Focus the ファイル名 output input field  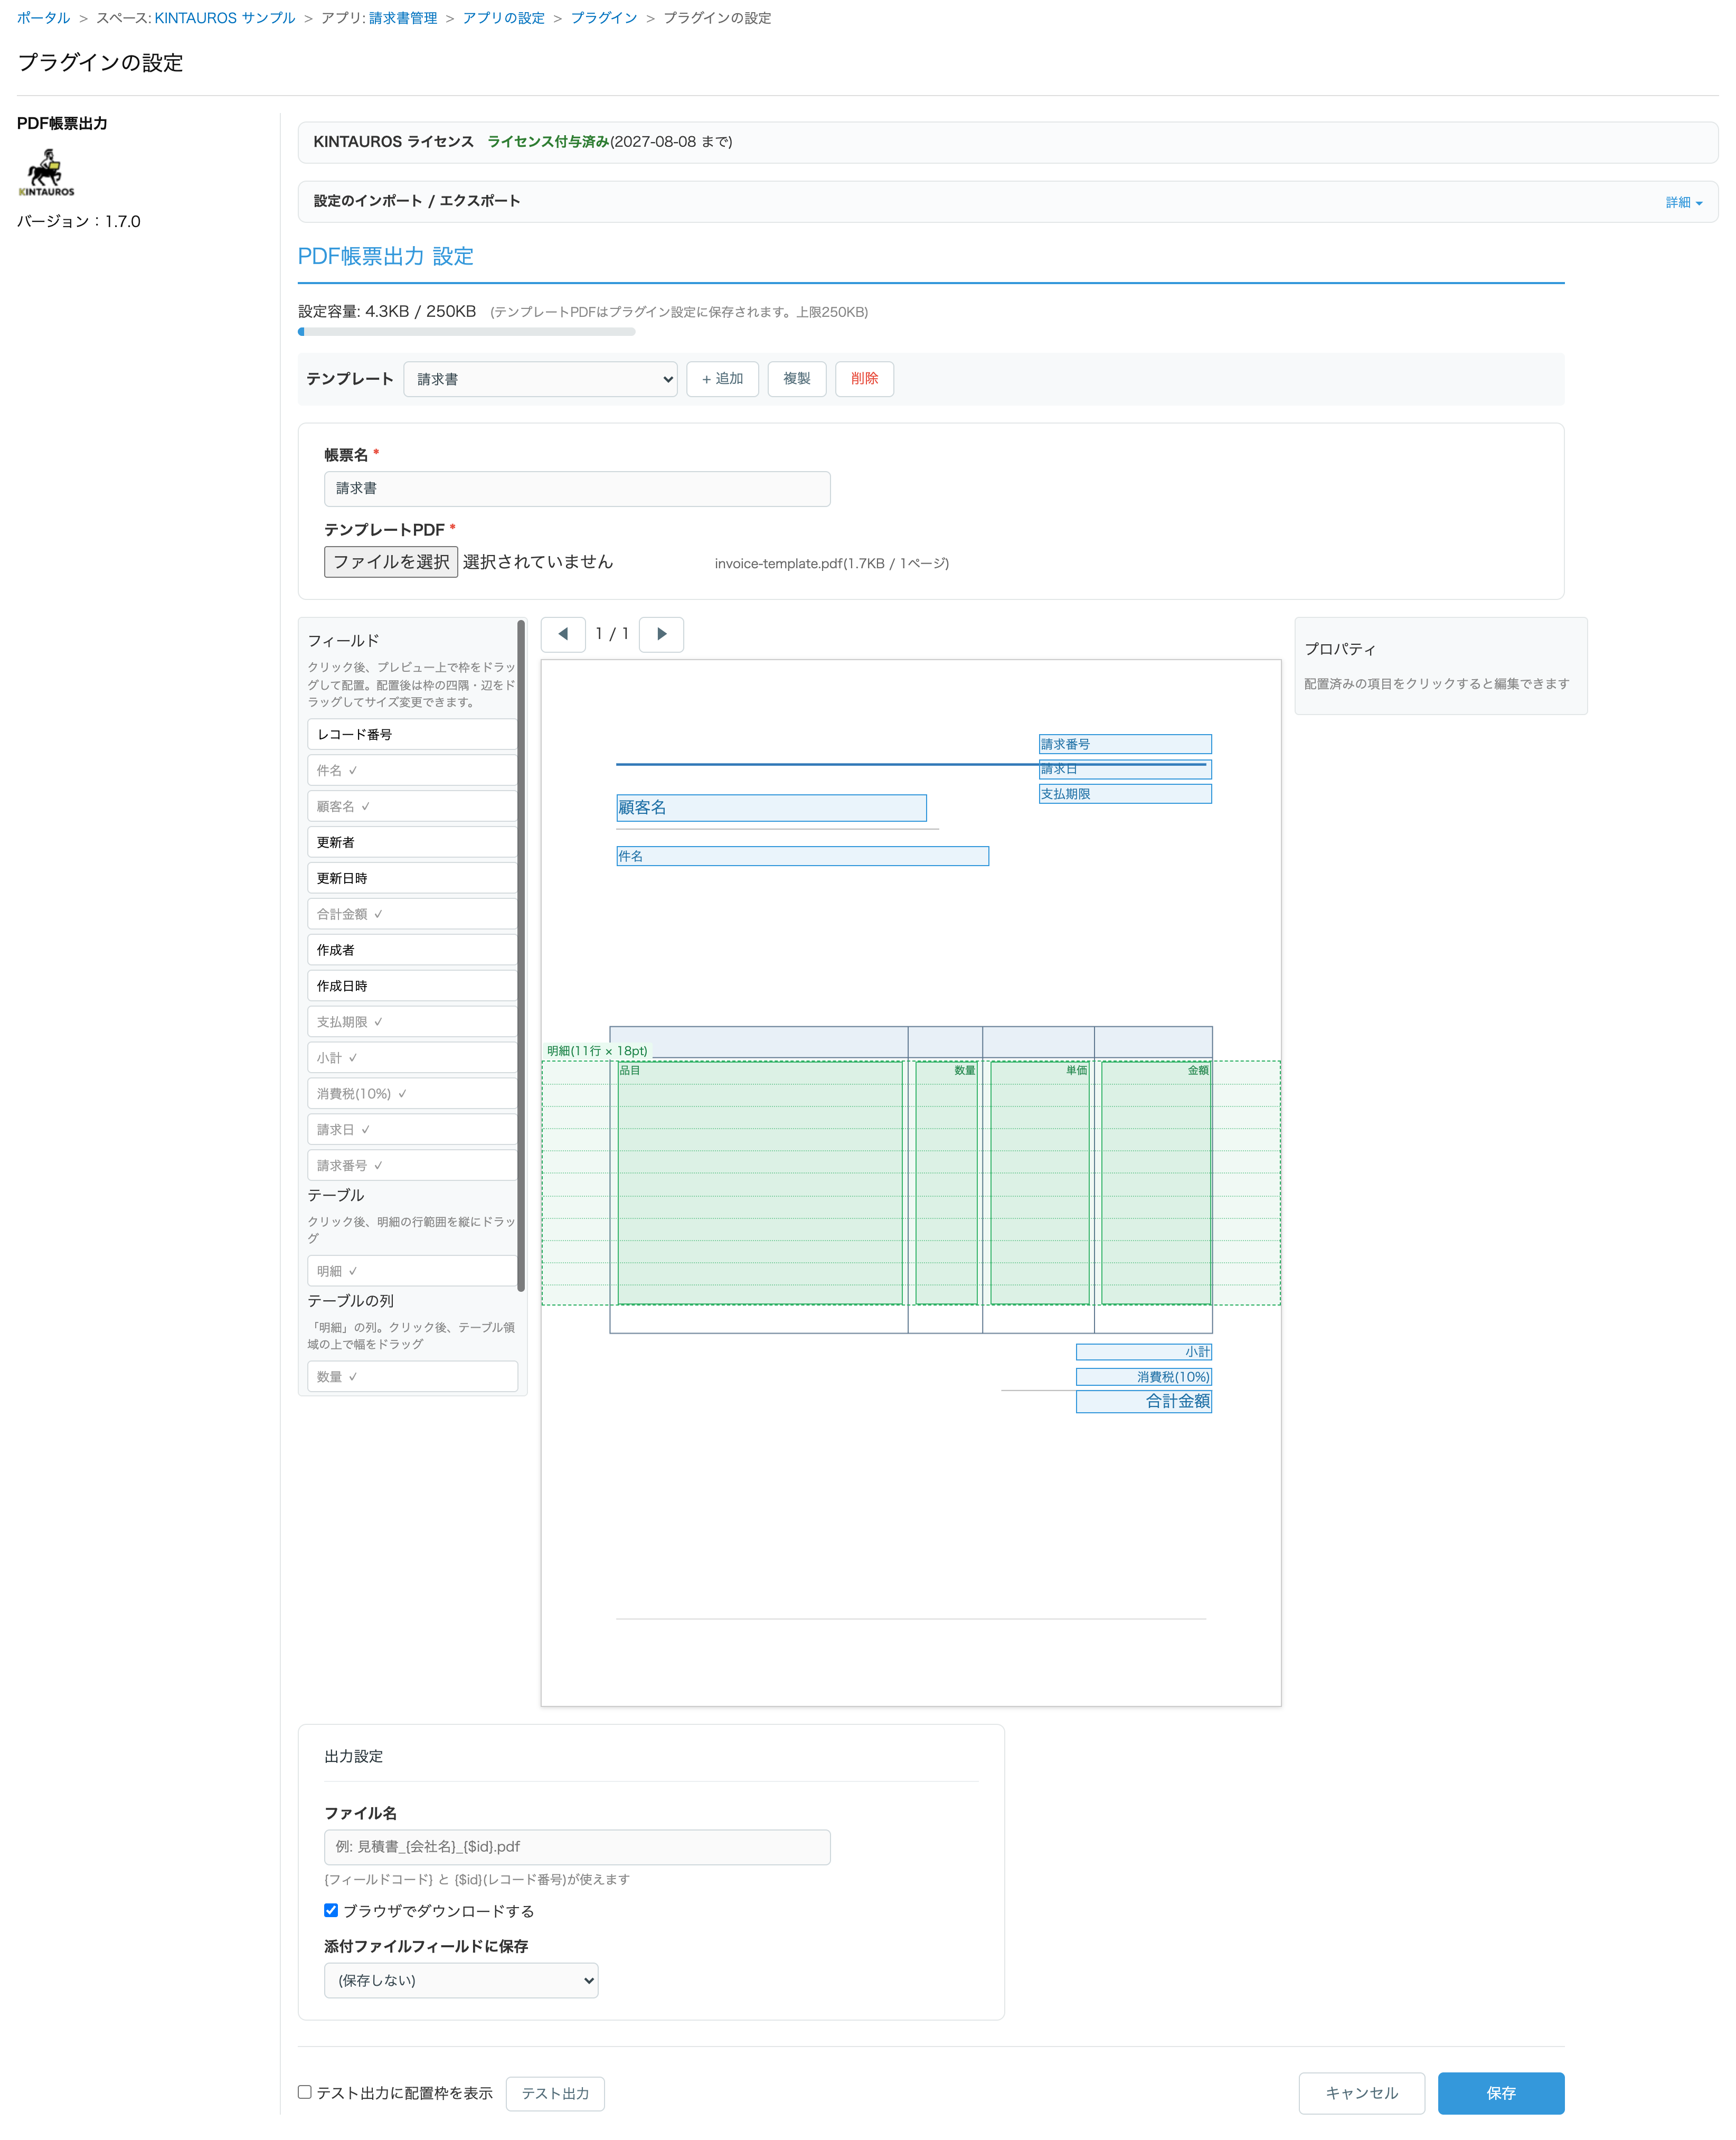click(x=577, y=1847)
